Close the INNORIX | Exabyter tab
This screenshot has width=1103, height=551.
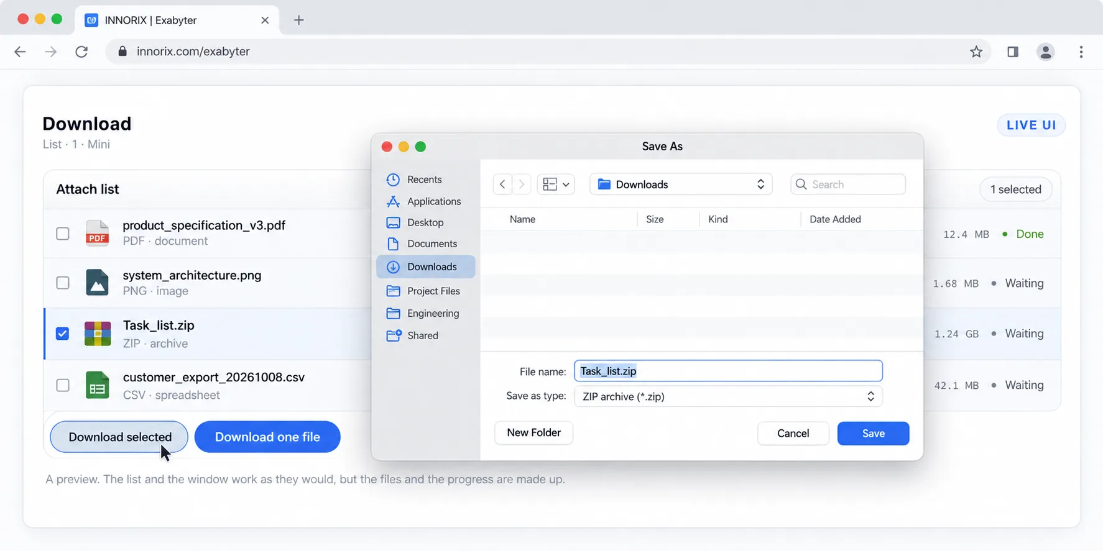[265, 20]
